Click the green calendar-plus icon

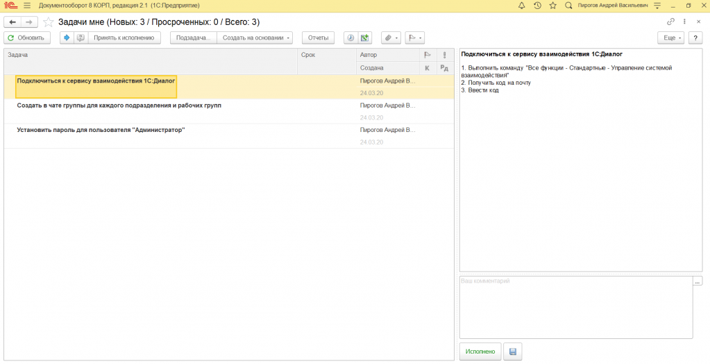click(365, 38)
